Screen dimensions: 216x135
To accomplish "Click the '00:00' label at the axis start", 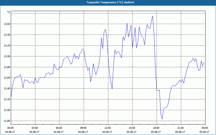I will (x=11, y=128).
